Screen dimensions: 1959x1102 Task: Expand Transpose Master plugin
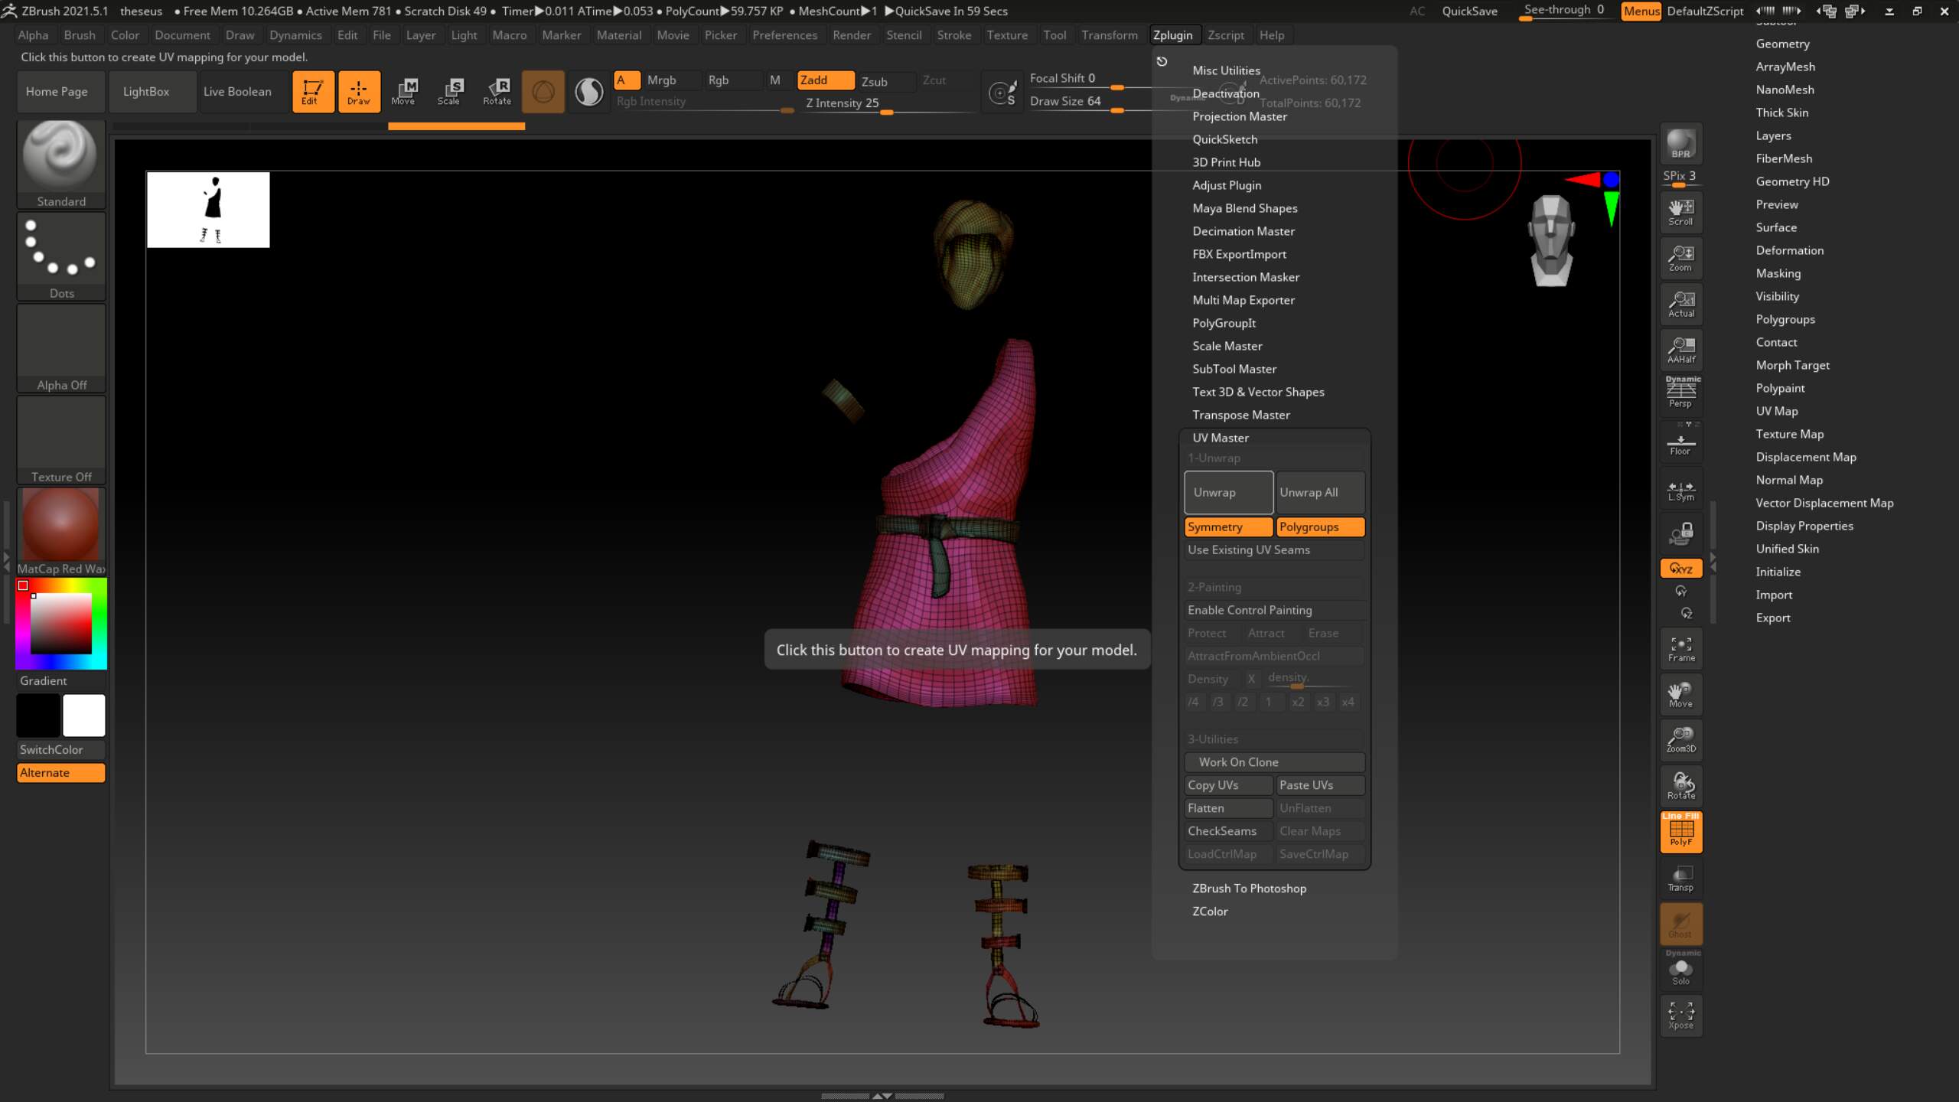click(x=1240, y=415)
